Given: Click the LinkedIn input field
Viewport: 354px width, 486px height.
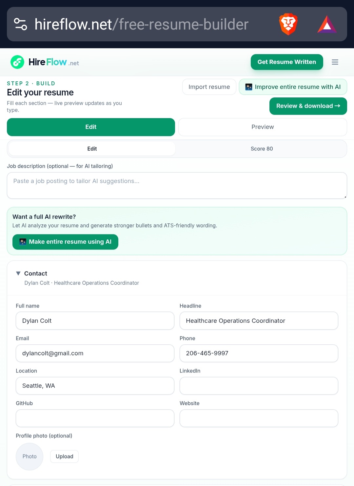Looking at the screenshot, I should 259,386.
